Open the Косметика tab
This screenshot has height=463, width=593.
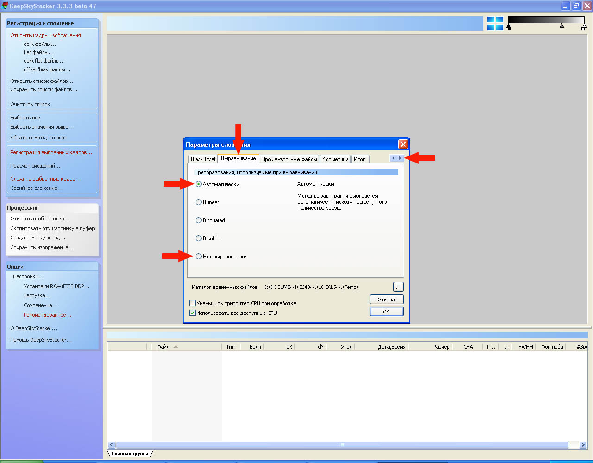click(x=335, y=159)
